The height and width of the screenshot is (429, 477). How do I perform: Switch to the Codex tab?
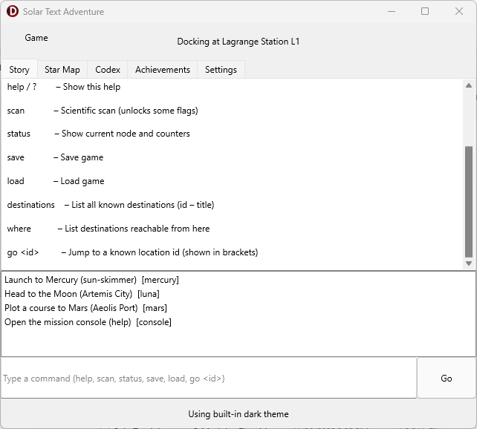click(x=108, y=70)
